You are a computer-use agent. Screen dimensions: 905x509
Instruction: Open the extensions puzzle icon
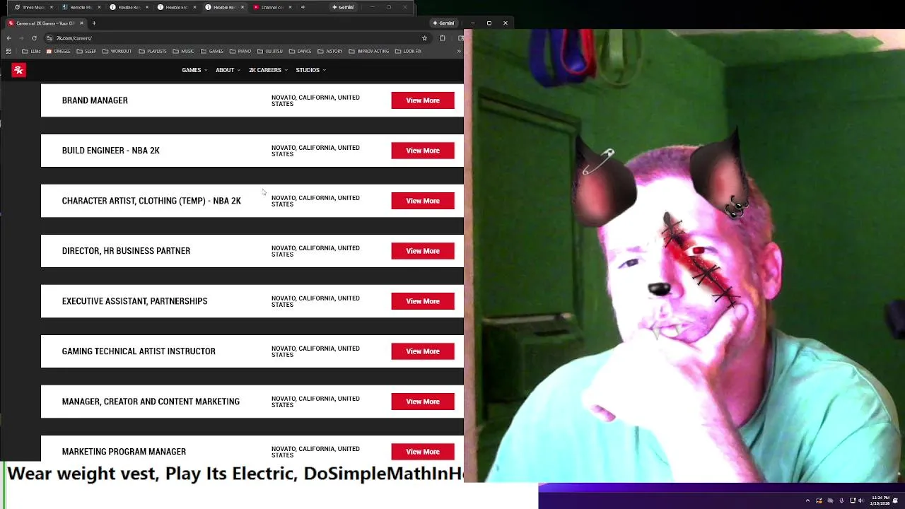tap(443, 38)
